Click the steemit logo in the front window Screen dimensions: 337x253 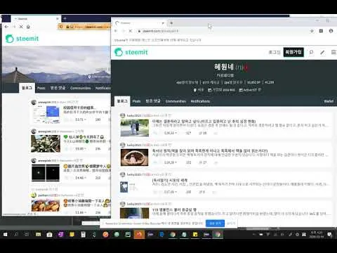131,52
